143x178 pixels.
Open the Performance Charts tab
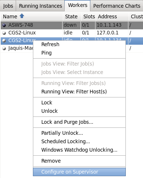pos(117,6)
